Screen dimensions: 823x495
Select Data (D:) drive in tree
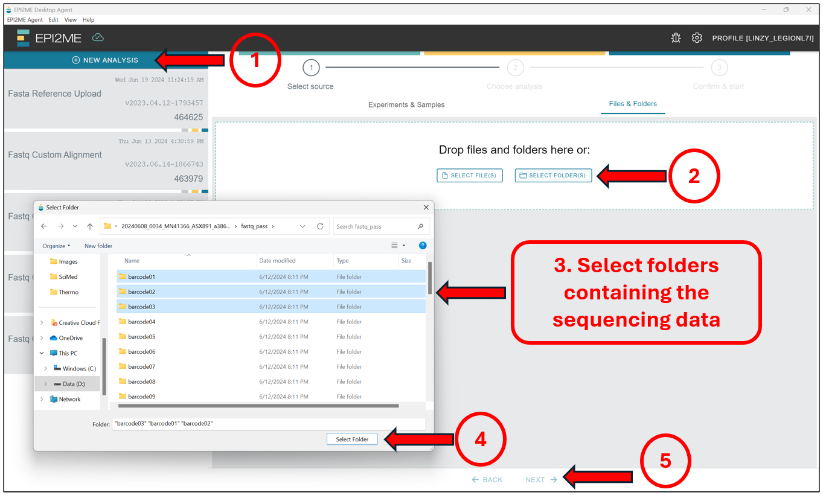pyautogui.click(x=68, y=384)
